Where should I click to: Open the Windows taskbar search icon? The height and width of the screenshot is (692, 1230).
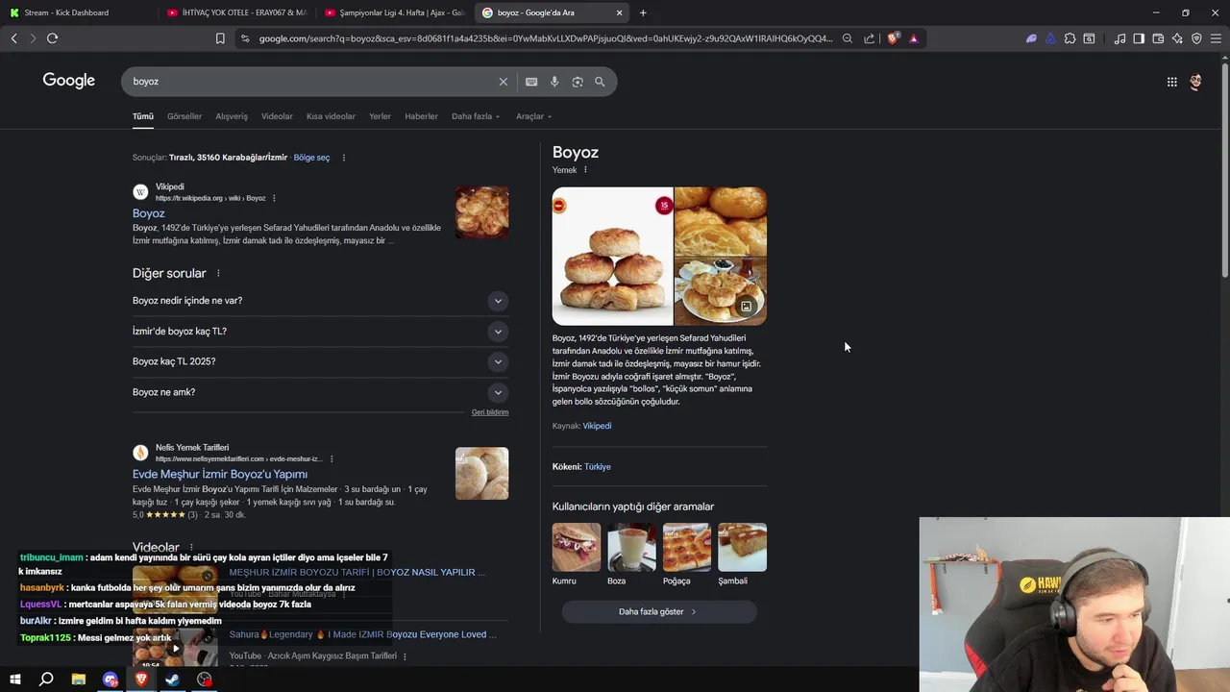46,680
